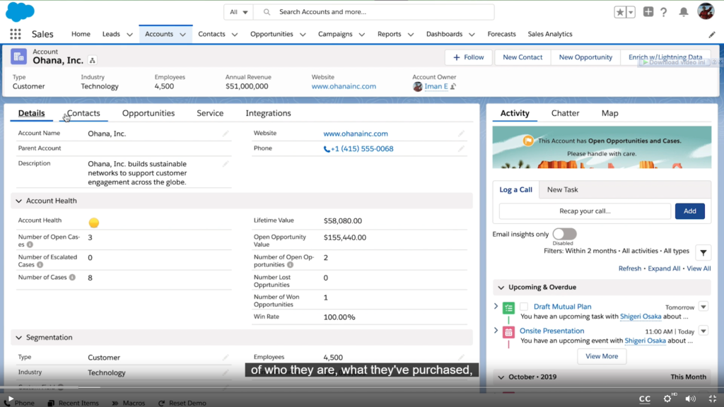Click the Recap your call input field
The image size is (724, 407).
pos(585,211)
